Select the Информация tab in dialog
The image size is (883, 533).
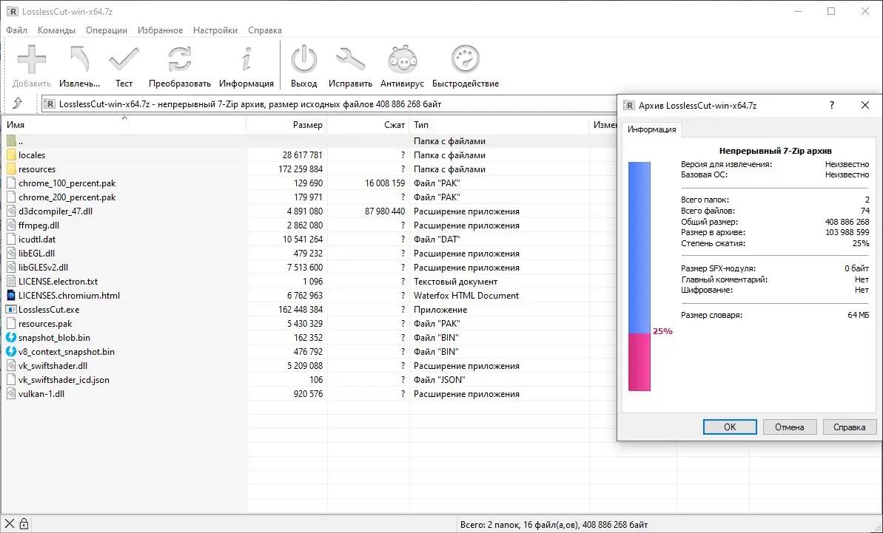(x=651, y=129)
